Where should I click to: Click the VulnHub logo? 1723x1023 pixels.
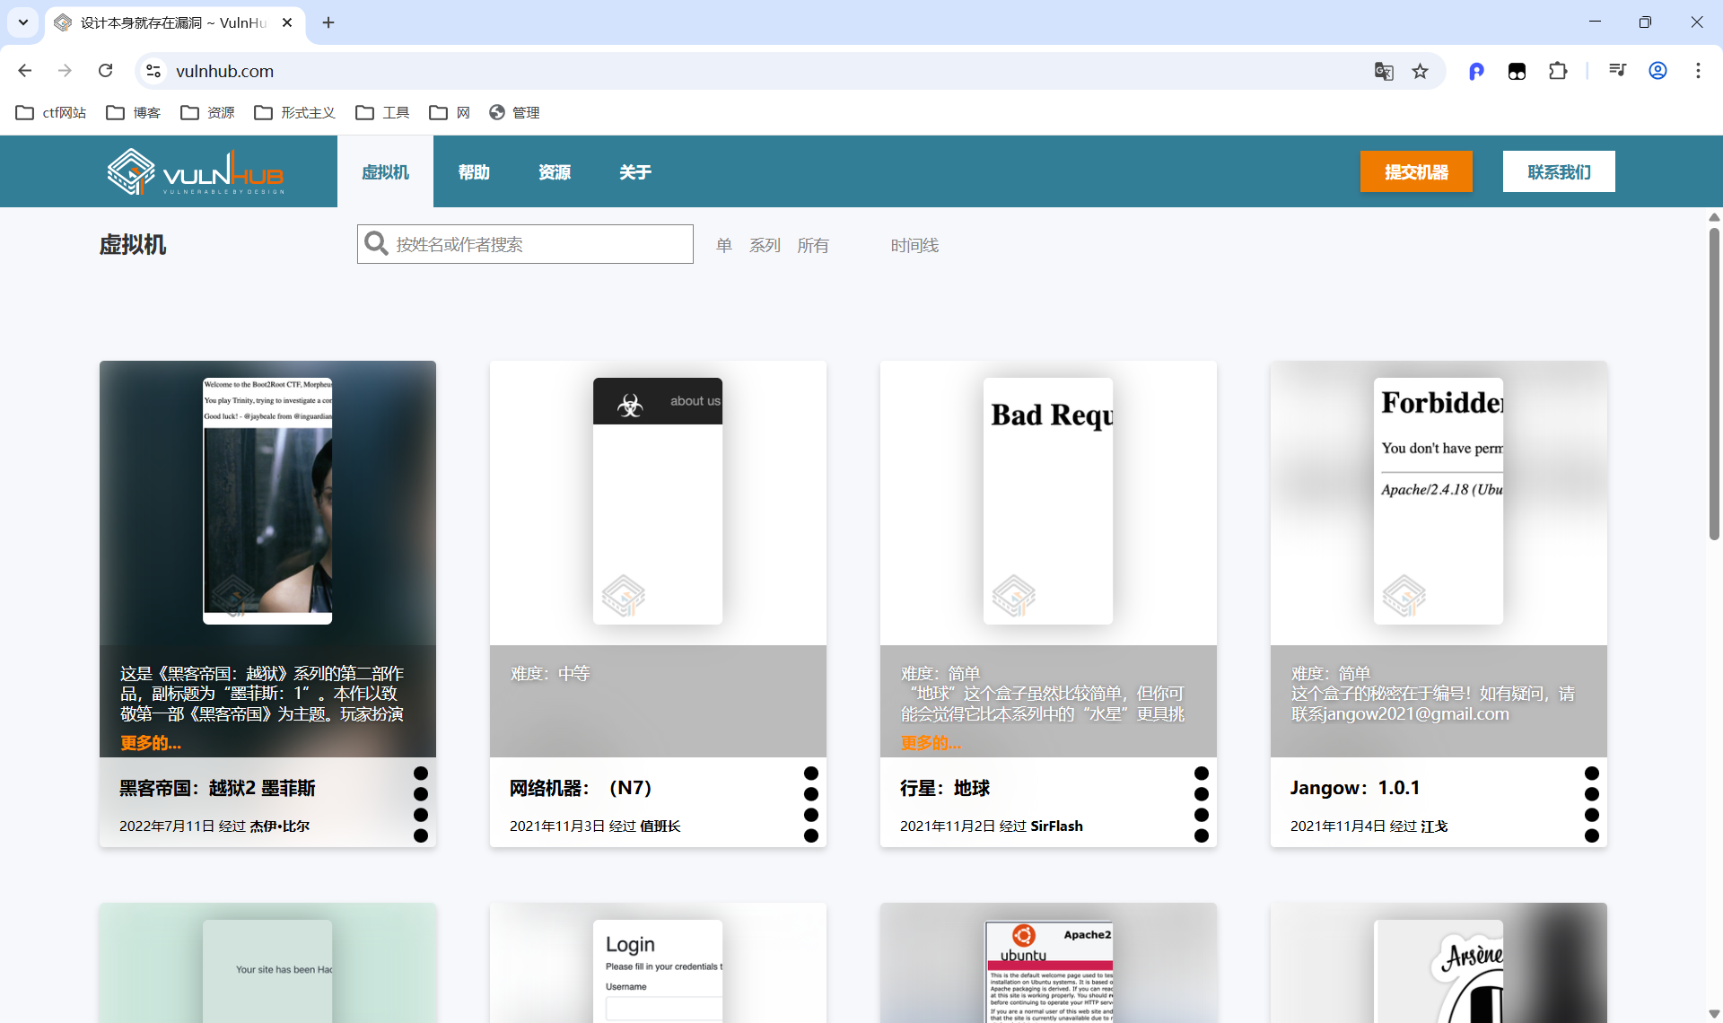coord(196,171)
